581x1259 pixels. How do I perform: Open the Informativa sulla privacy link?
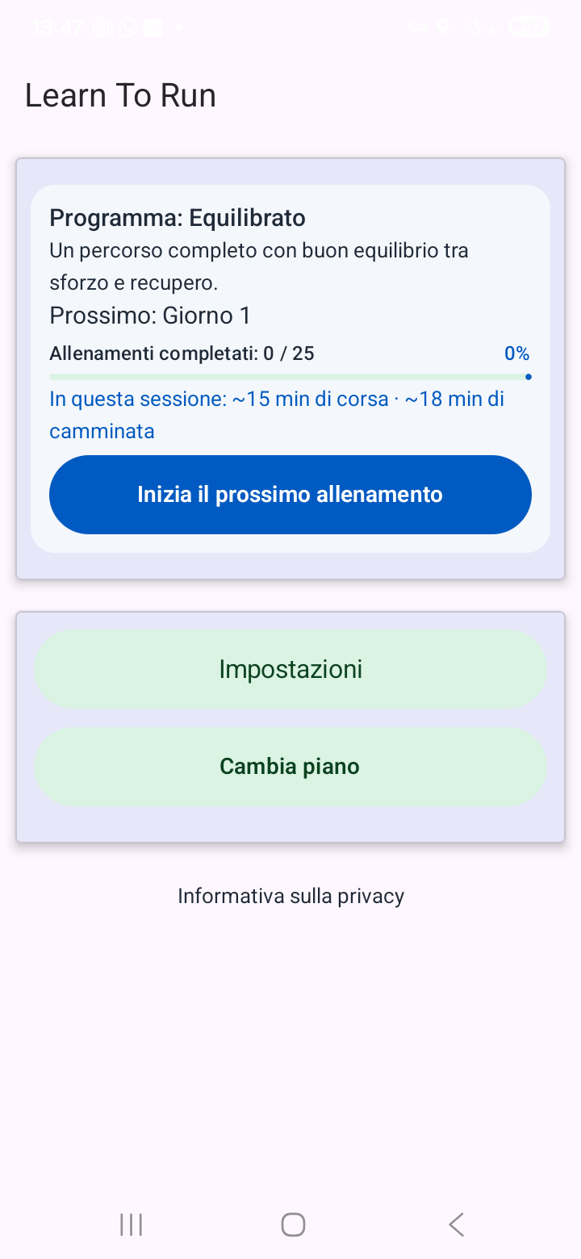(290, 896)
